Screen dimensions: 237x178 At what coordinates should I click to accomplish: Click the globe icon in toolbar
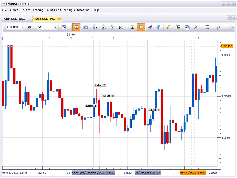coord(159,27)
